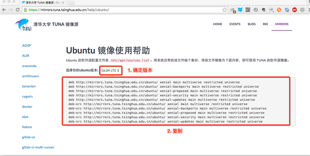The height and width of the screenshot is (156, 310).
Task: Click the 'deb ... xenial main' first line
Action: coord(154,82)
